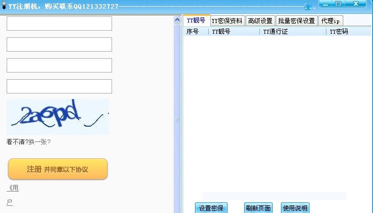
Task: Switch to the YY靓号 tab
Action: pos(196,20)
